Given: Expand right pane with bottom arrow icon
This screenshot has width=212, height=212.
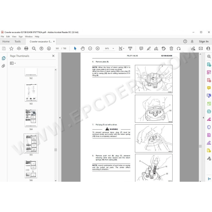Looking at the screenshot, I should 209,179.
